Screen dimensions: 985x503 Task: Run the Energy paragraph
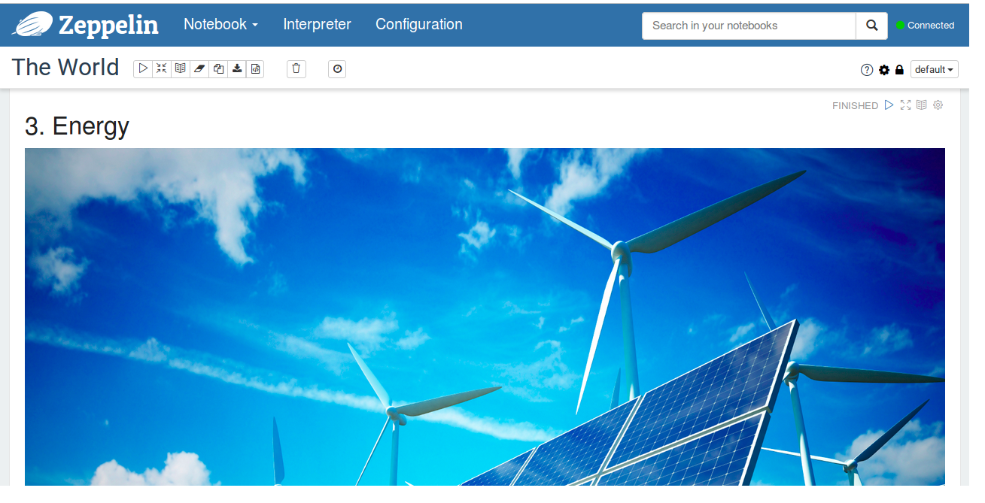(x=889, y=105)
